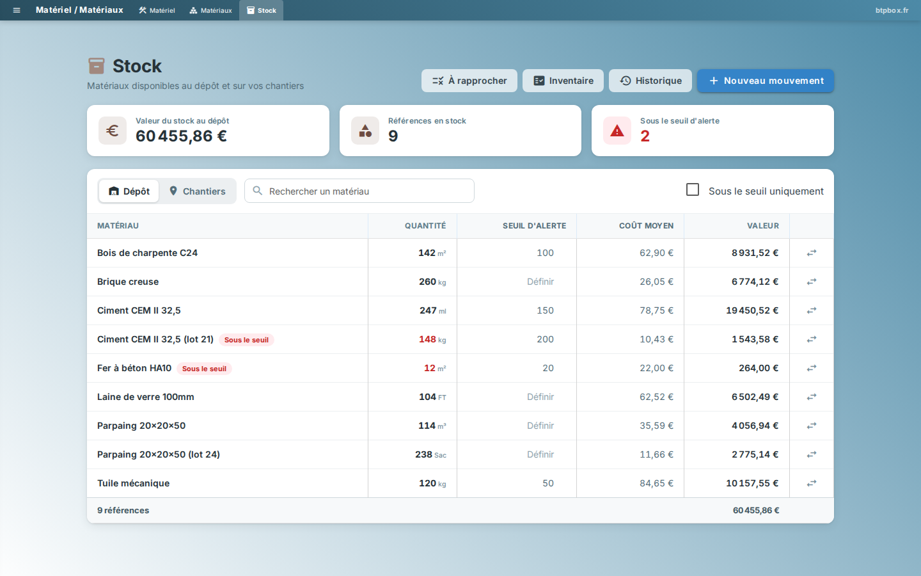Open the Matériaux tab
Image resolution: width=921 pixels, height=576 pixels.
[x=210, y=10]
